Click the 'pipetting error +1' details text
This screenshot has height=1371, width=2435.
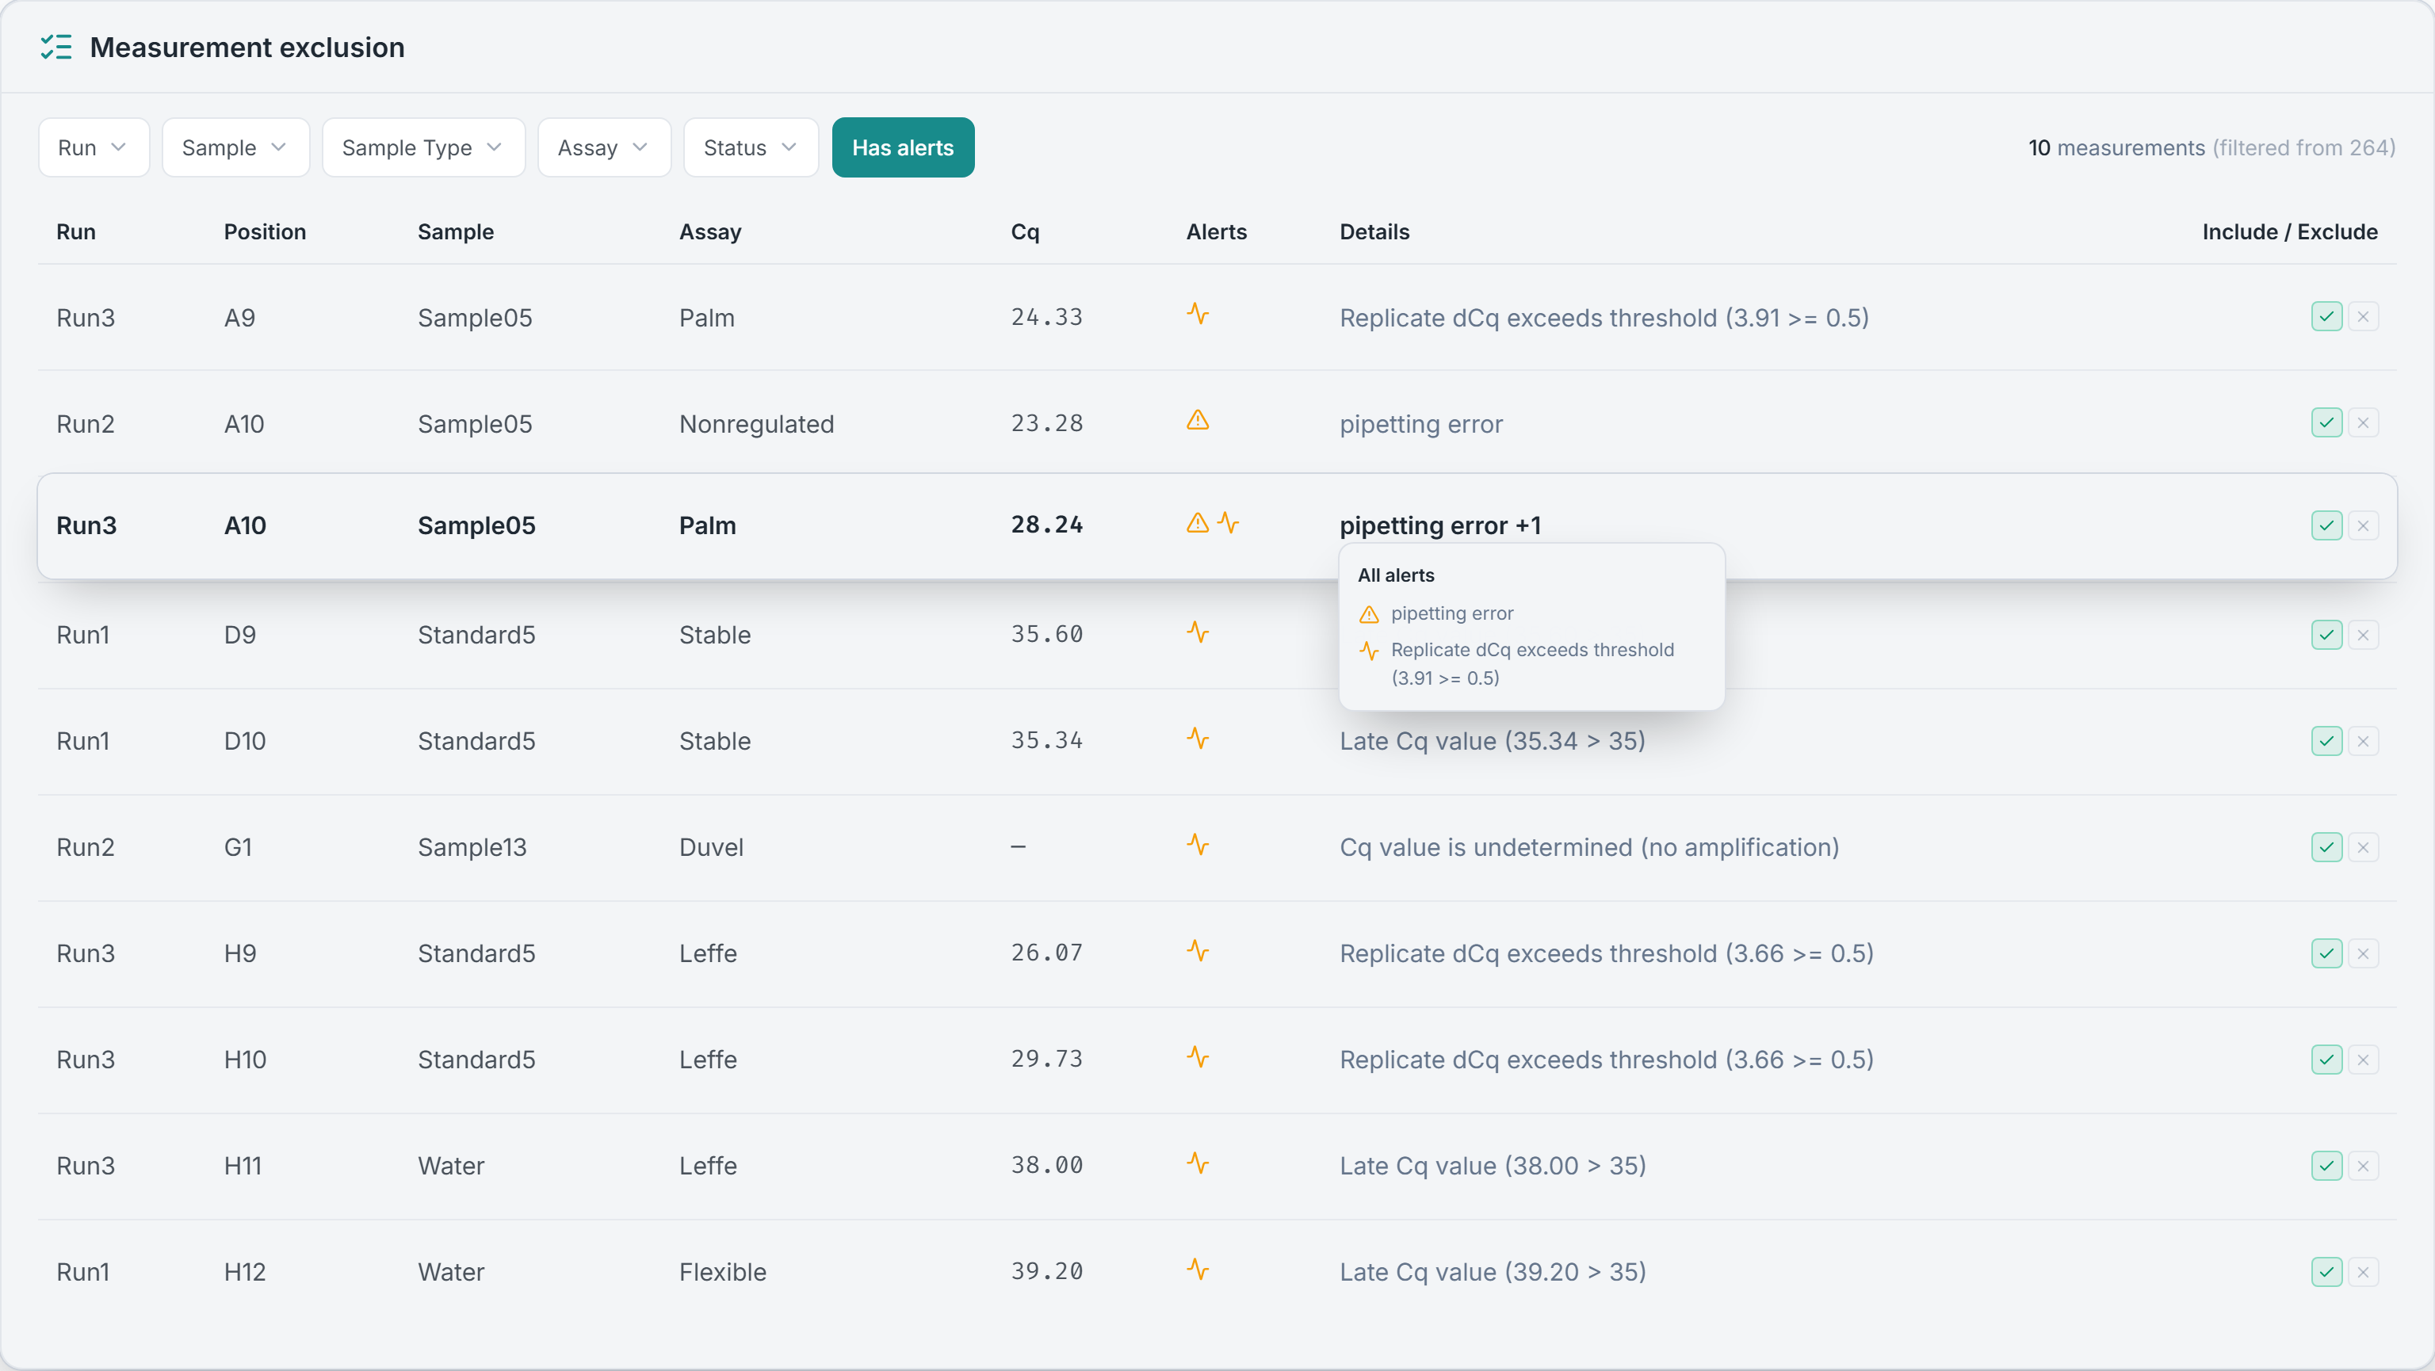(x=1439, y=525)
